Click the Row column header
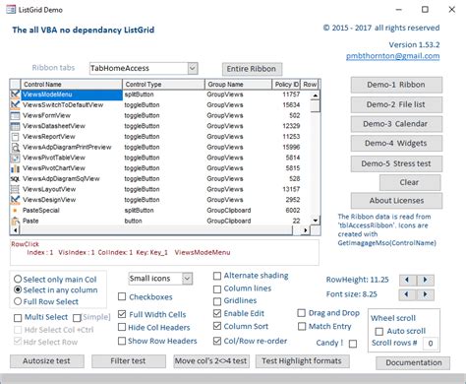466x384 pixels. pyautogui.click(x=310, y=85)
